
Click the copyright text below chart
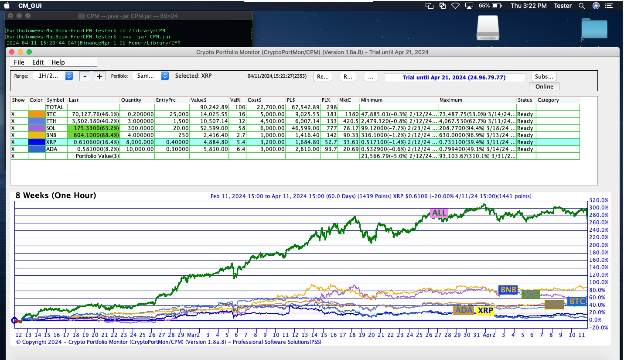[168, 342]
